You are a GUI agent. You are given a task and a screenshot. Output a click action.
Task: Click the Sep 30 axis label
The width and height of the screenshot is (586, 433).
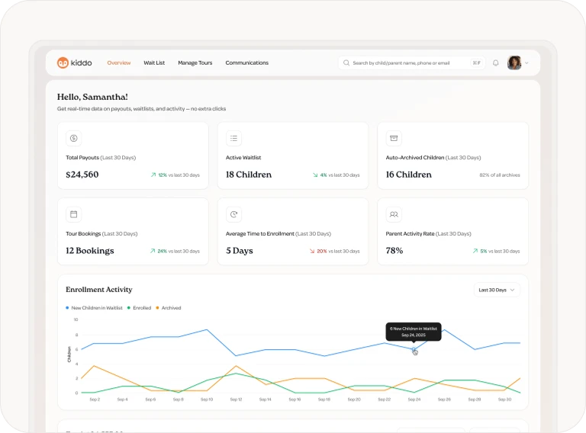point(504,399)
